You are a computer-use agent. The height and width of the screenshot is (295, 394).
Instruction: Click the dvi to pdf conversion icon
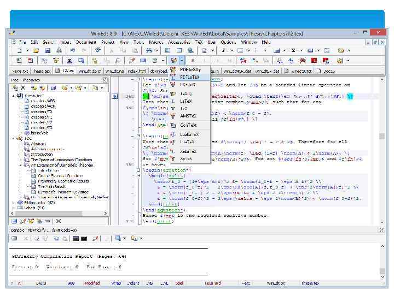coord(243,61)
